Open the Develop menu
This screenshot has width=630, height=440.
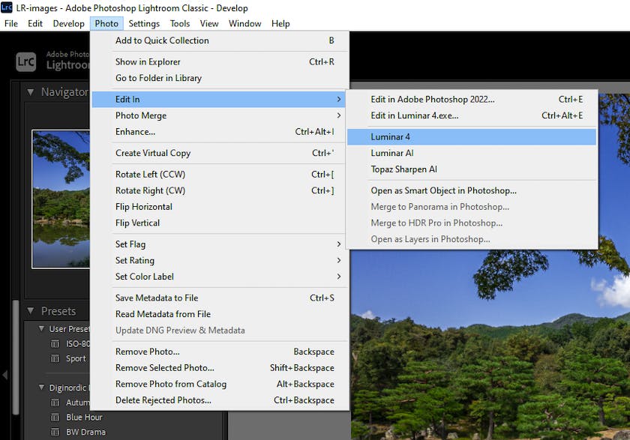tap(69, 24)
